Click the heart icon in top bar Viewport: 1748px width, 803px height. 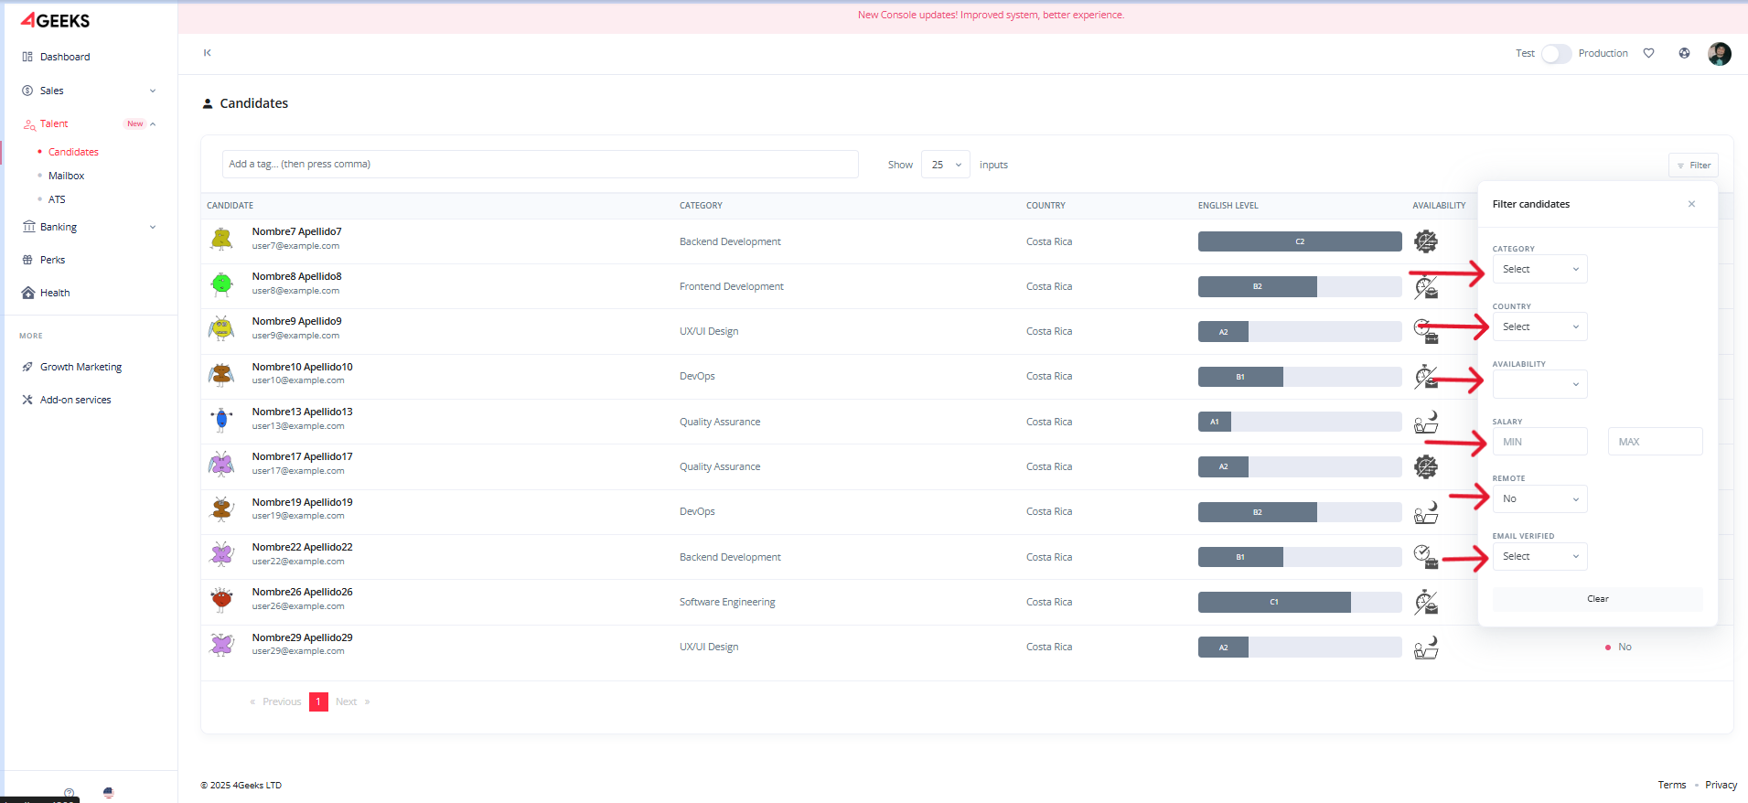(1648, 53)
